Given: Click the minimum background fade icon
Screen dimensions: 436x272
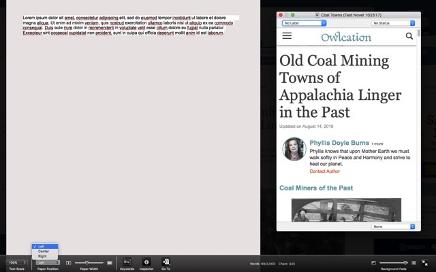Looking at the screenshot, I should (373, 262).
